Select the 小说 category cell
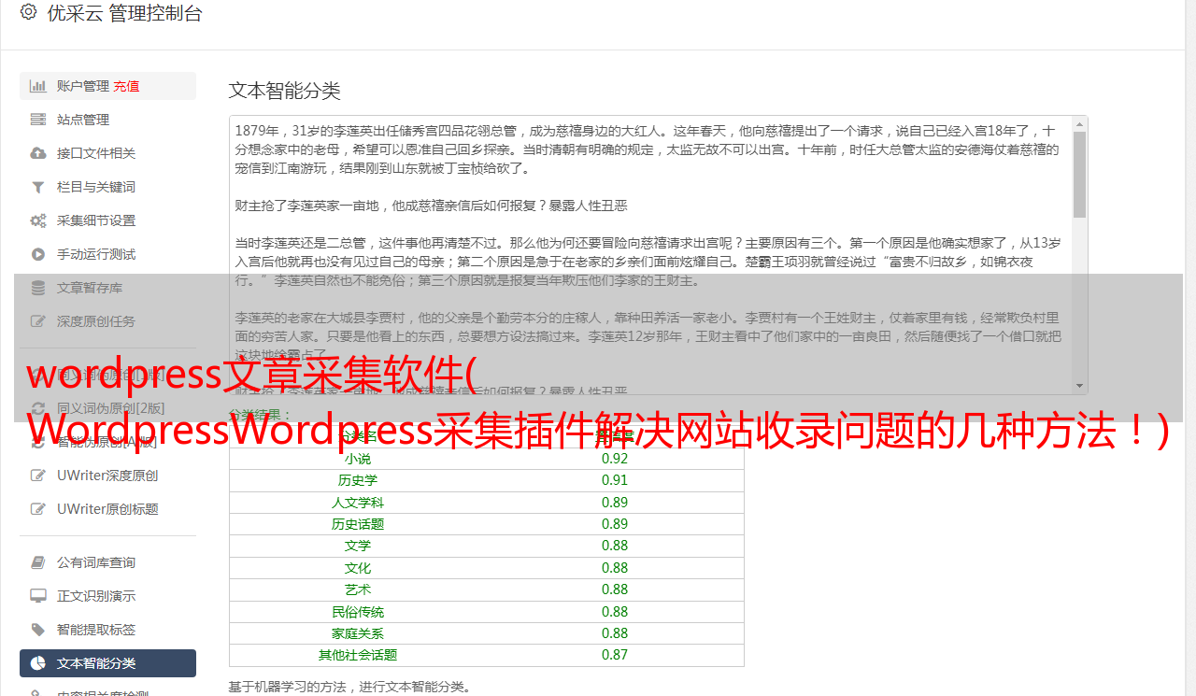Viewport: 1196px width, 696px height. click(358, 459)
